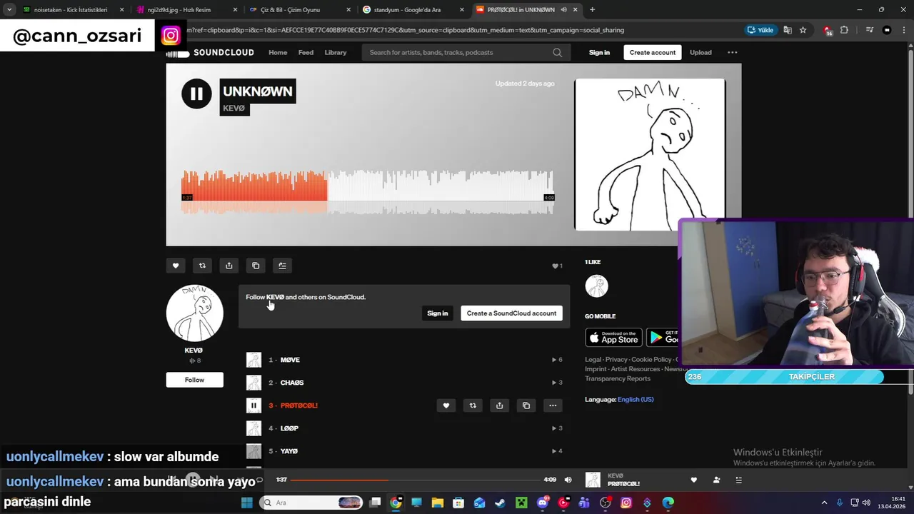The width and height of the screenshot is (914, 514).
Task: Open the browser extensions puzzle icon
Action: click(x=845, y=30)
